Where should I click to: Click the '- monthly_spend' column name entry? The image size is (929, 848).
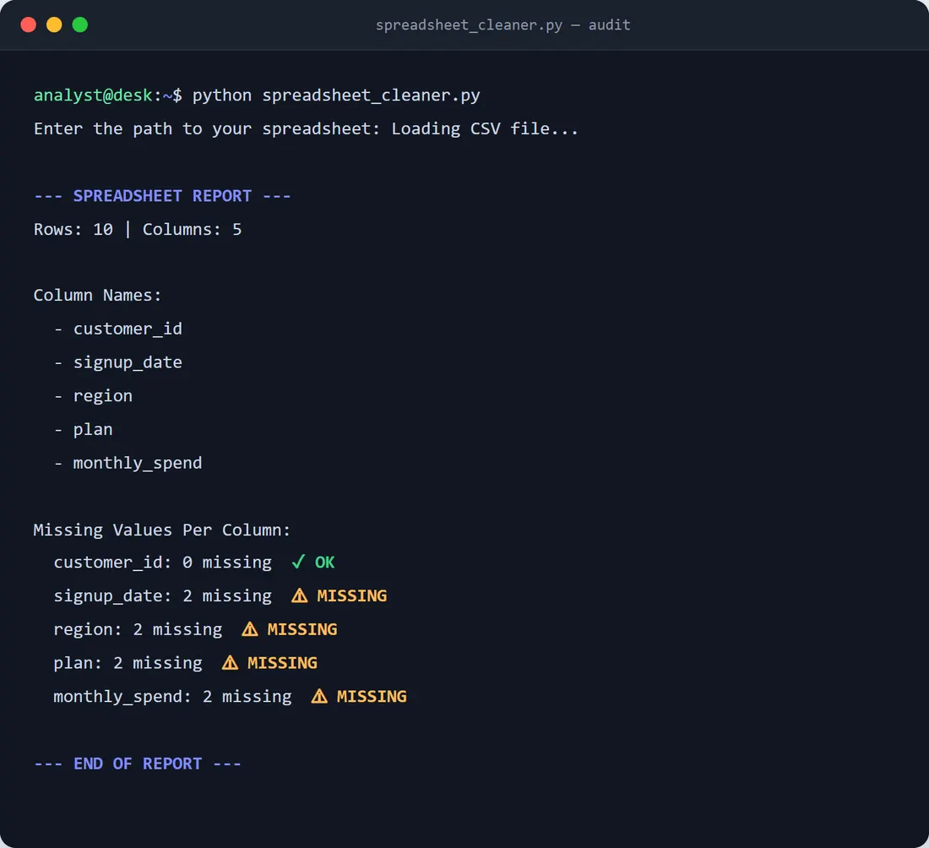128,463
